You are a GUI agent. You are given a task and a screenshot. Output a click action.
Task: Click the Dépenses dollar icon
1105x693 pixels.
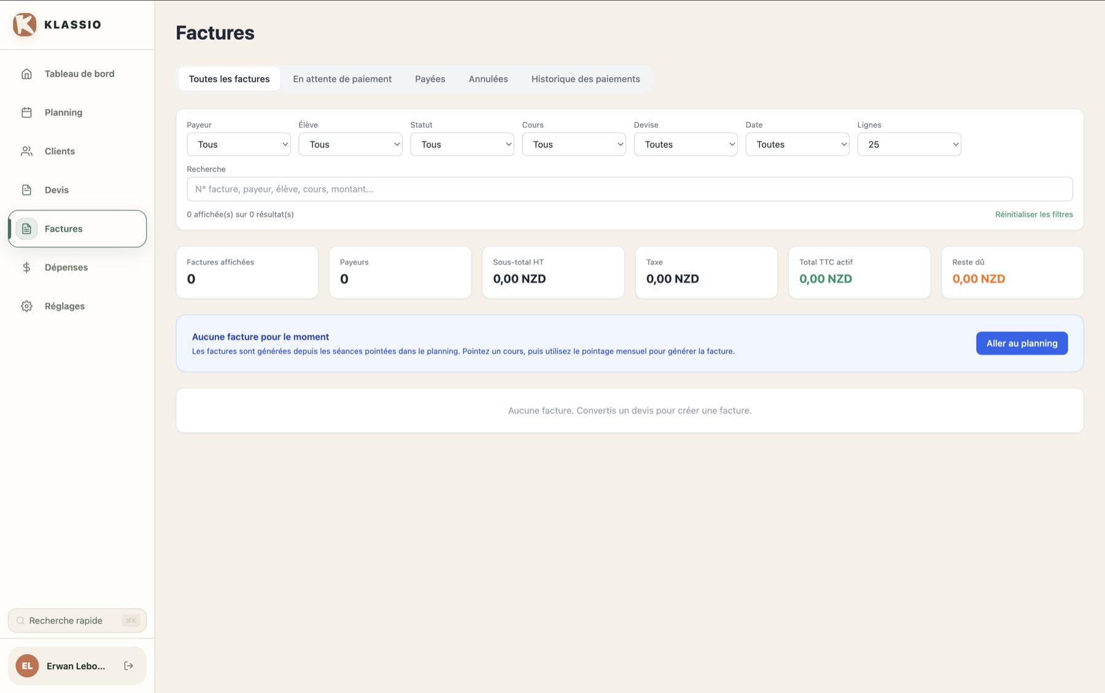26,267
